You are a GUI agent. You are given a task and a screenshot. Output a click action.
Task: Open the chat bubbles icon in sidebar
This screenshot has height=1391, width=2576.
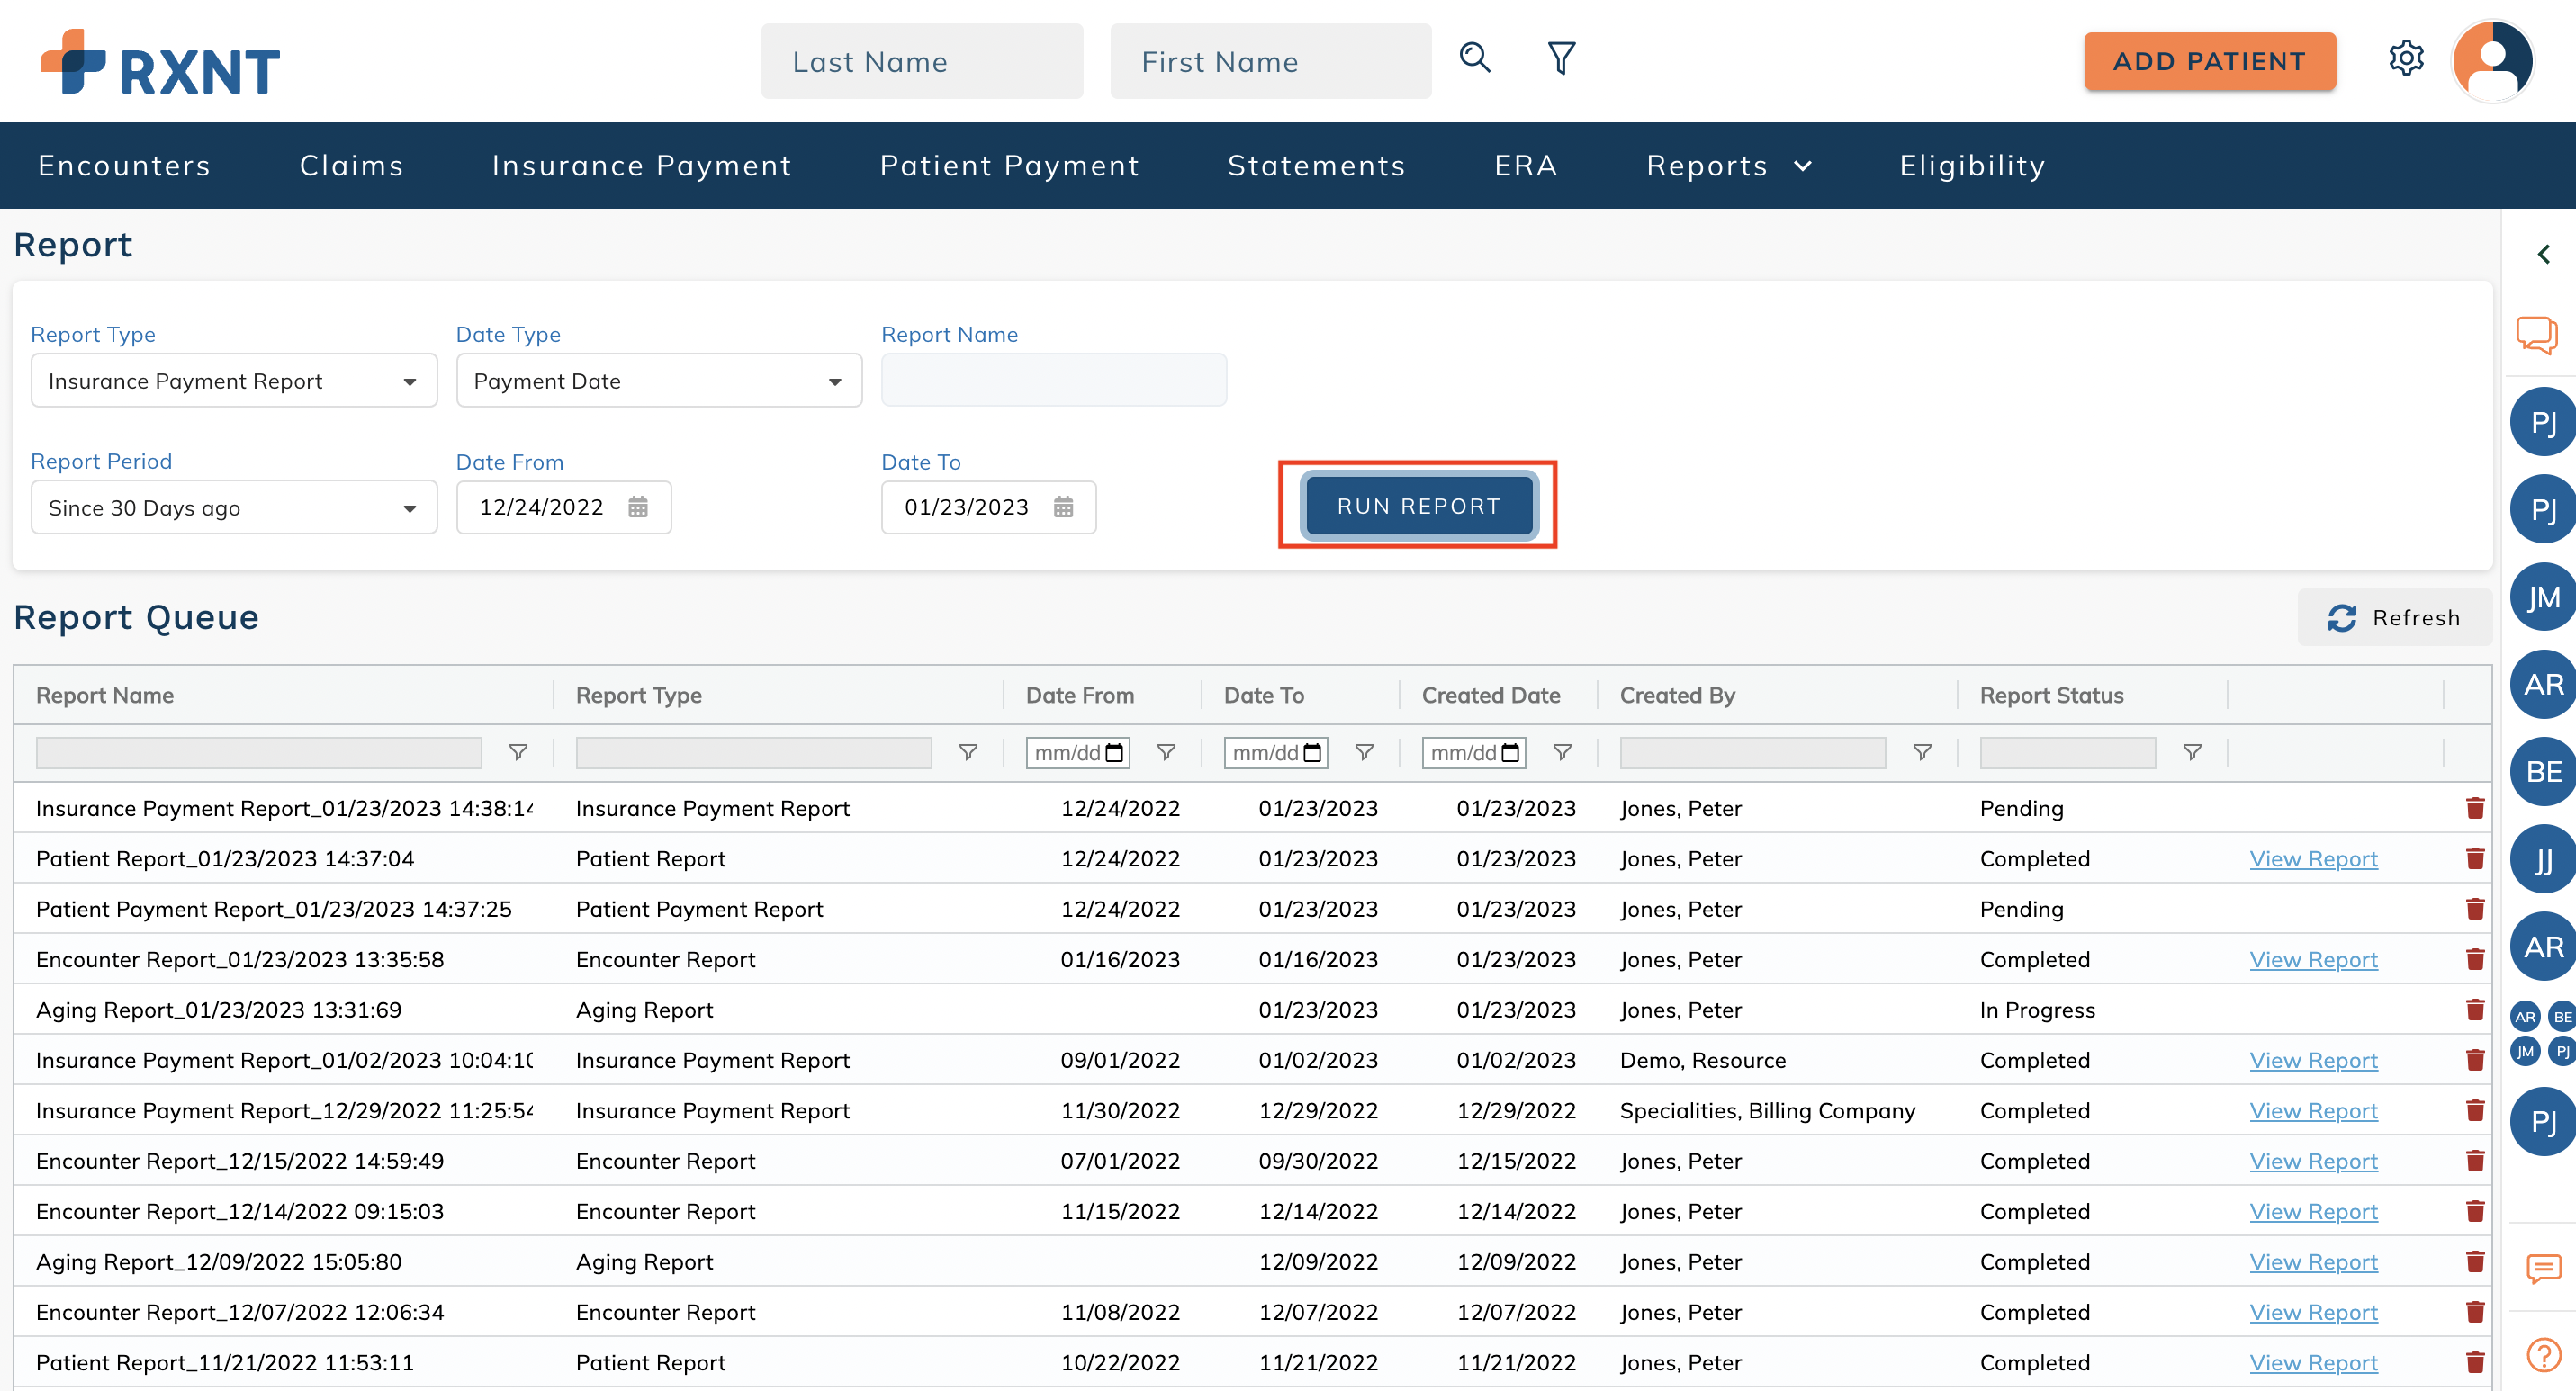point(2537,335)
